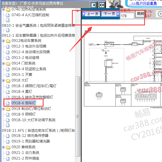
Task: Select 0918-9 照明灯
Action: coord(24,114)
